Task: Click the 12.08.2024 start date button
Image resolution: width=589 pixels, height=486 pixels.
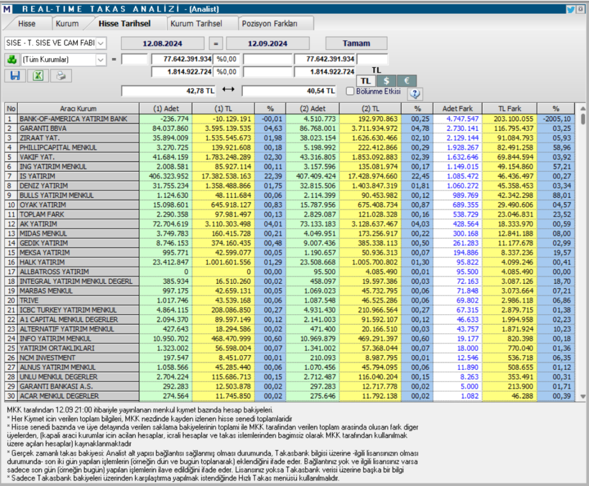Action: pyautogui.click(x=162, y=43)
